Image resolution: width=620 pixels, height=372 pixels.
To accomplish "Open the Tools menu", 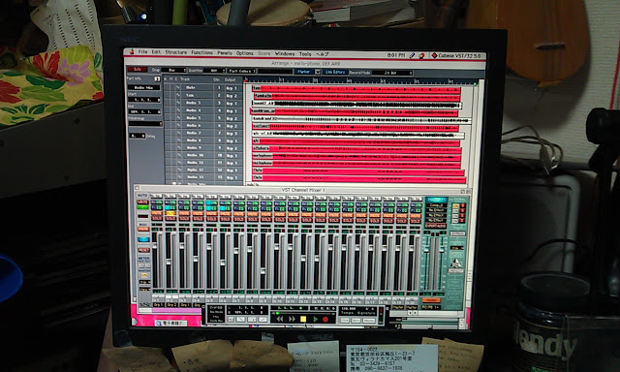I will tap(305, 54).
